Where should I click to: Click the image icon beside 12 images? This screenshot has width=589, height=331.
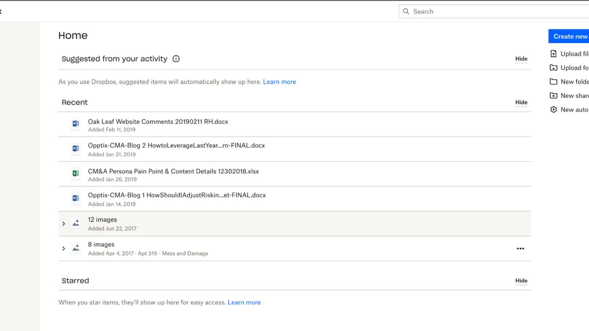coord(76,223)
